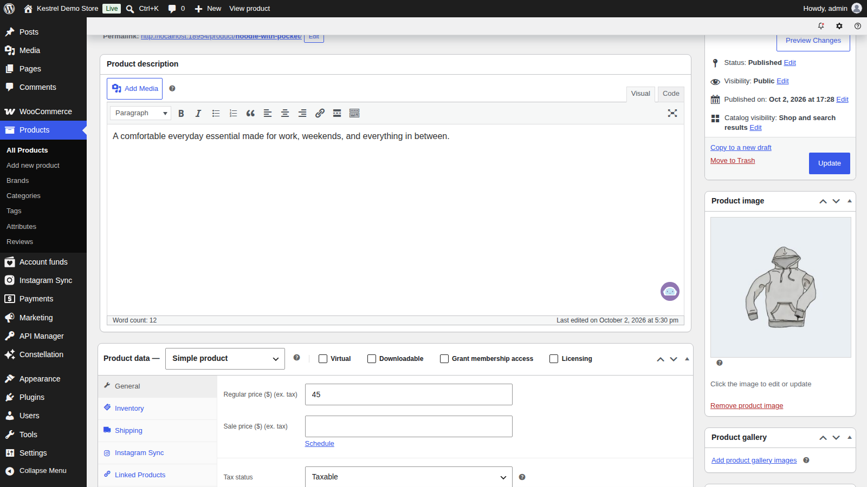The width and height of the screenshot is (867, 487).
Task: Click the Regular price input field
Action: coord(409,394)
